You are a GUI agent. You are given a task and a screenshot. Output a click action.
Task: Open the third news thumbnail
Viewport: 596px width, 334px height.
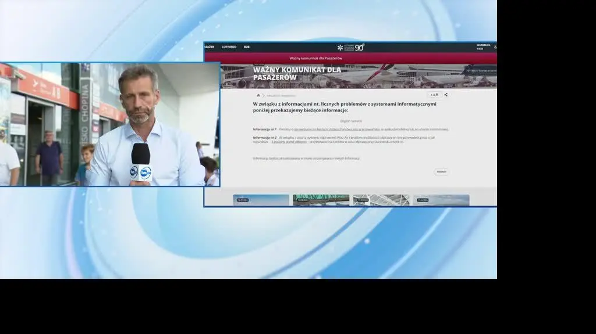(x=381, y=200)
